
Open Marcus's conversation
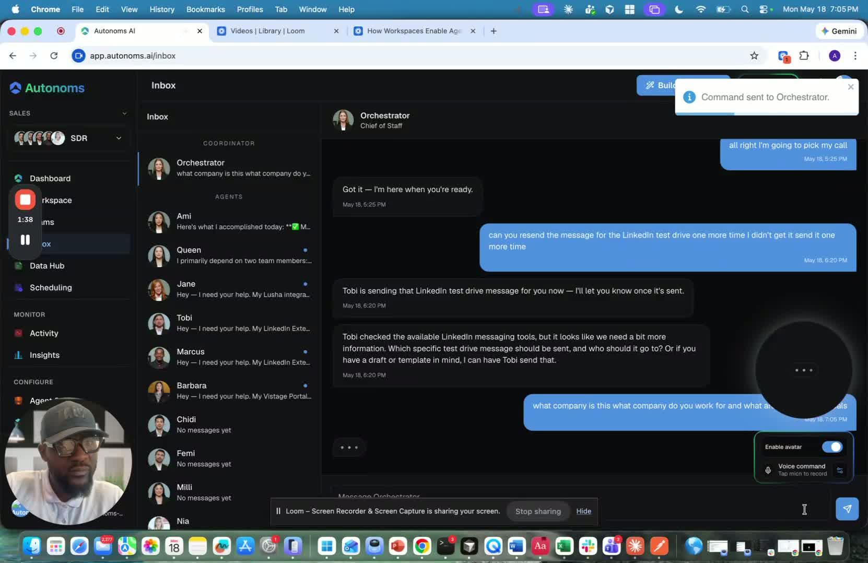pyautogui.click(x=229, y=357)
